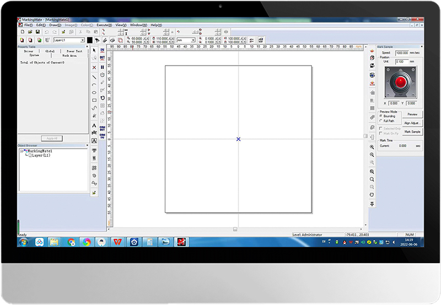Open the Execute menu
The height and width of the screenshot is (305, 441).
click(x=104, y=25)
